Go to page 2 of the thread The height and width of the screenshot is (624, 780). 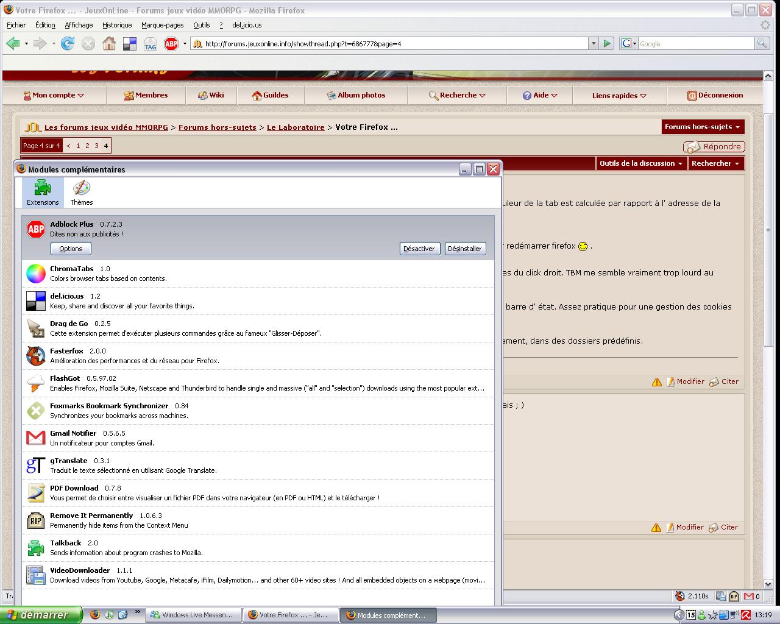(87, 146)
